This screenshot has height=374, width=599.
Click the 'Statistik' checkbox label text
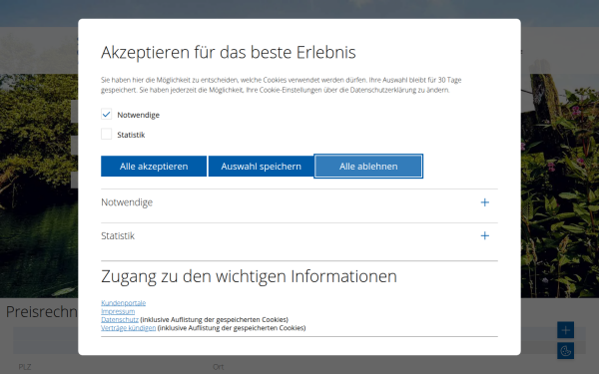pyautogui.click(x=131, y=135)
